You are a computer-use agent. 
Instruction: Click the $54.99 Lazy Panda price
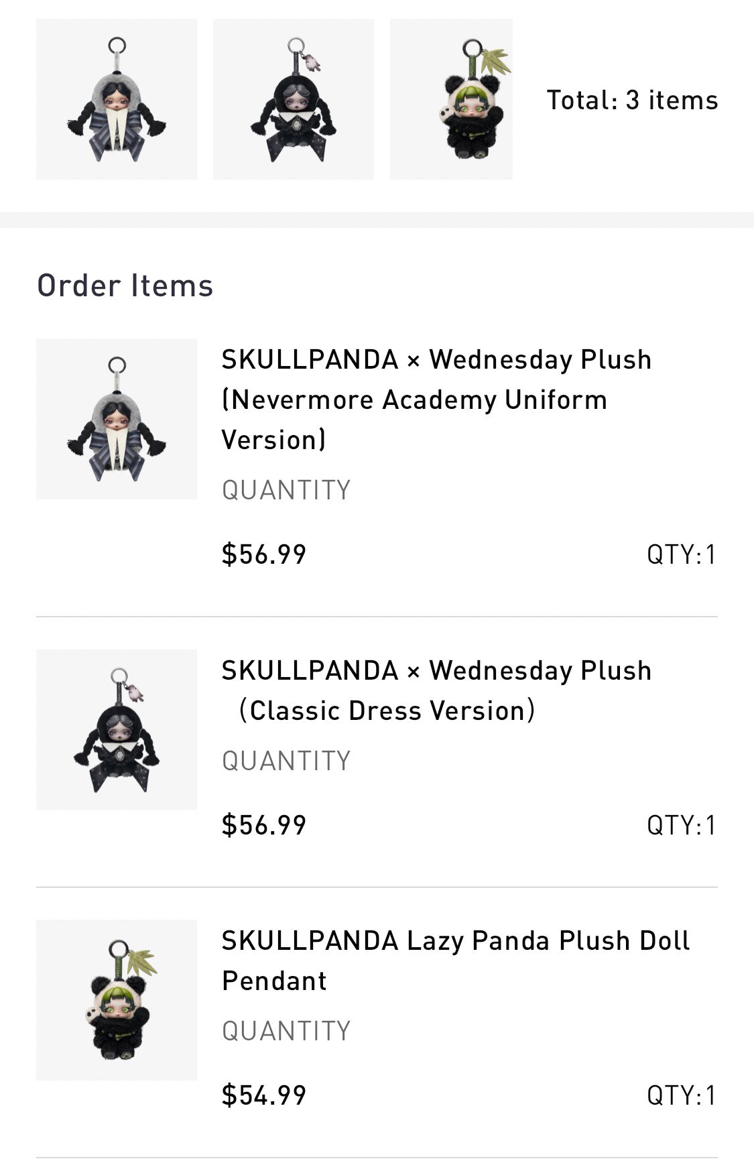pyautogui.click(x=264, y=1095)
